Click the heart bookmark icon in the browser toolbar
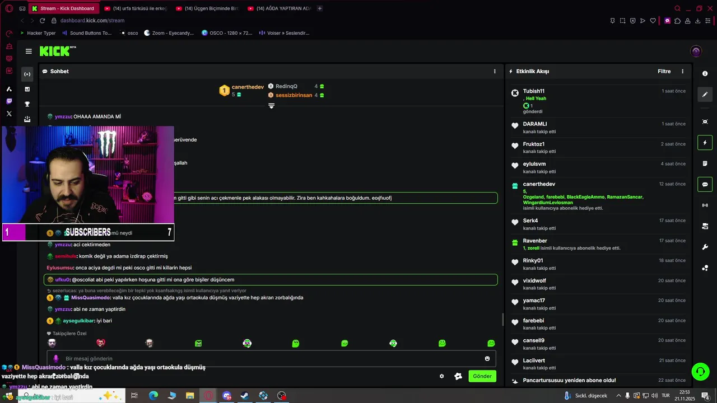 click(653, 21)
